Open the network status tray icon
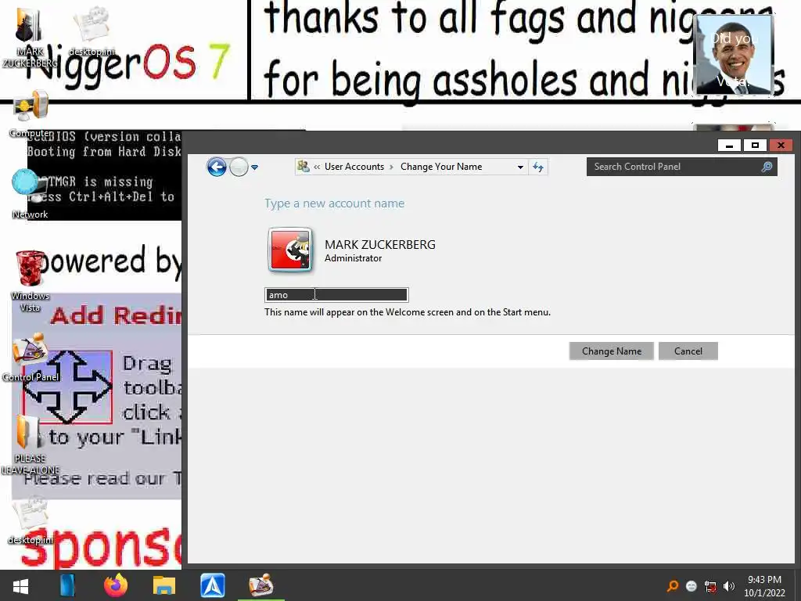This screenshot has width=801, height=601. (710, 586)
